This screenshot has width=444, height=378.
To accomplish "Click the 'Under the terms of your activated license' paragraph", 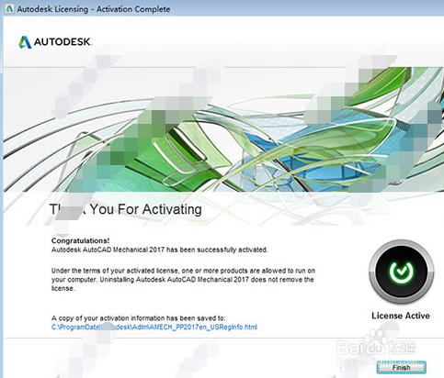I will click(x=183, y=280).
